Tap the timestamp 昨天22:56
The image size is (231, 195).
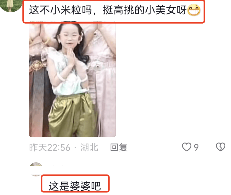50,147
